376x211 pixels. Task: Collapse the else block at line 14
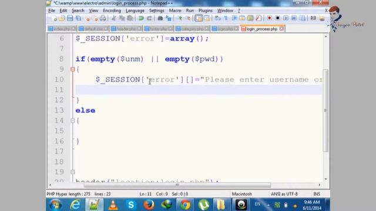coord(73,121)
